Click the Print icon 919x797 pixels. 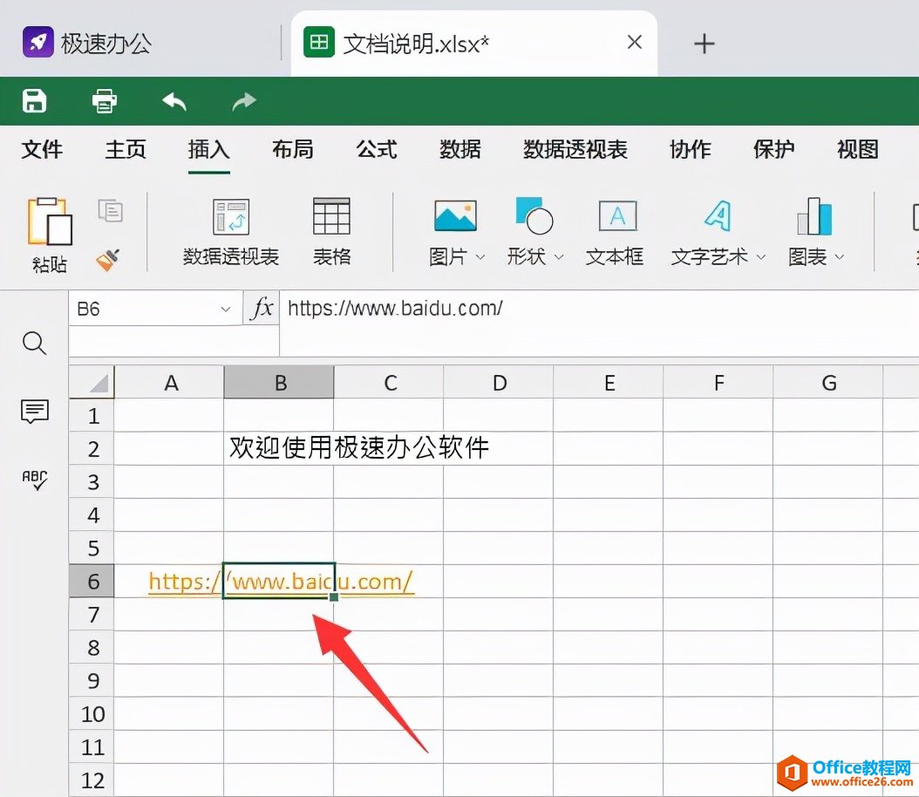coord(104,101)
